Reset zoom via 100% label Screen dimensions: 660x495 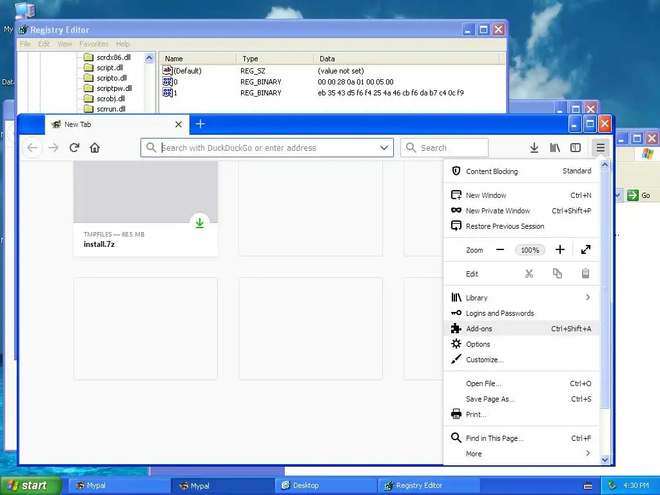[x=530, y=250]
